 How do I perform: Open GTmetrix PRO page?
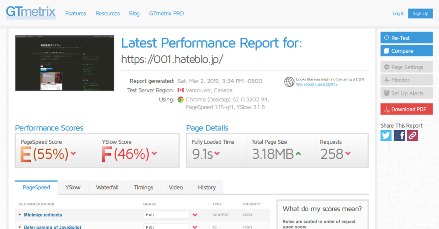click(166, 13)
